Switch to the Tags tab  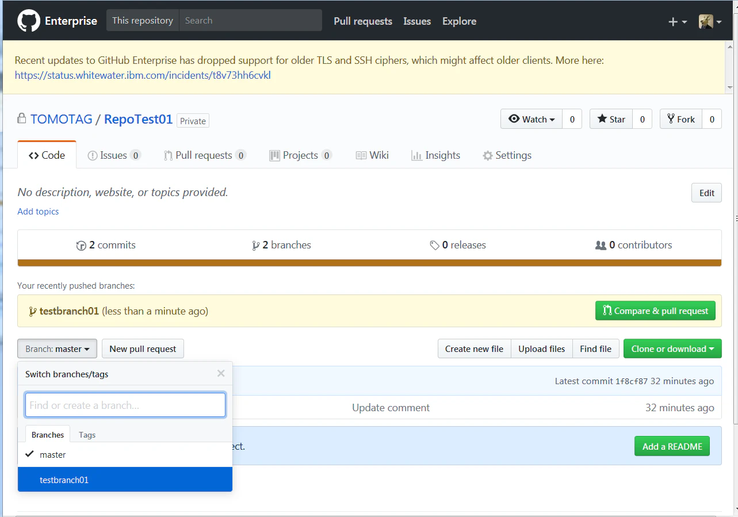click(x=87, y=435)
